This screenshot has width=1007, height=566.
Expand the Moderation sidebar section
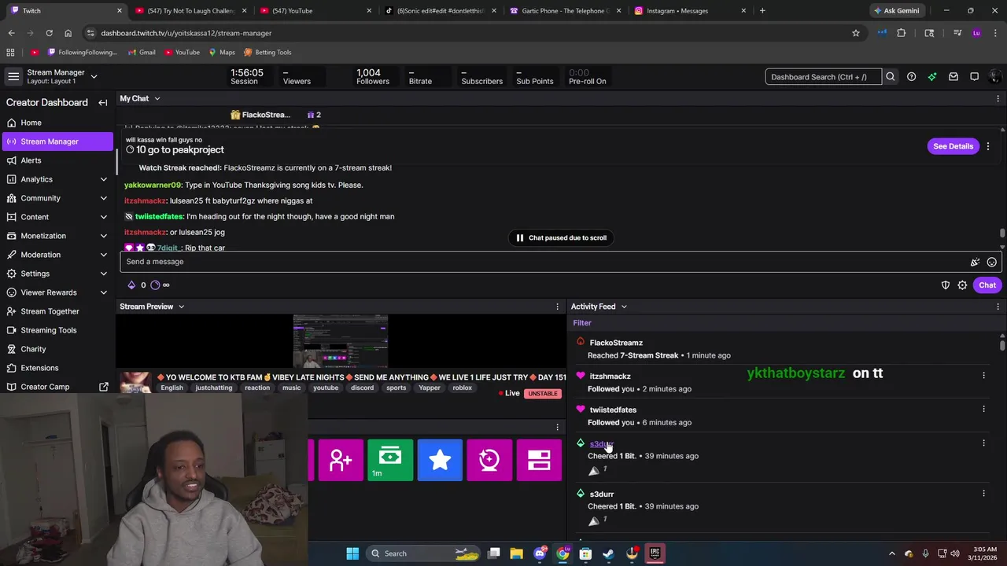point(103,255)
